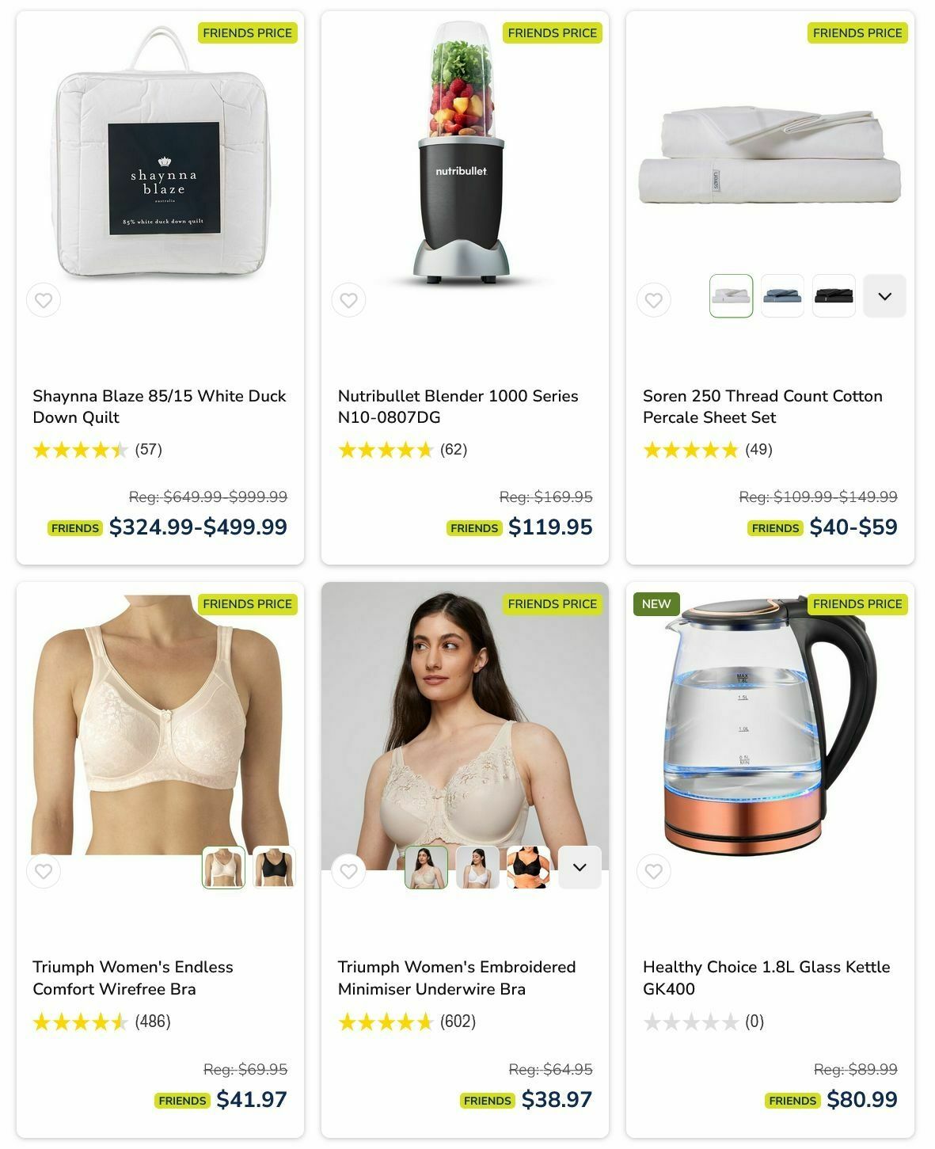The height and width of the screenshot is (1149, 935).
Task: View the Healthy Choice glass kettle product image
Action: click(770, 725)
